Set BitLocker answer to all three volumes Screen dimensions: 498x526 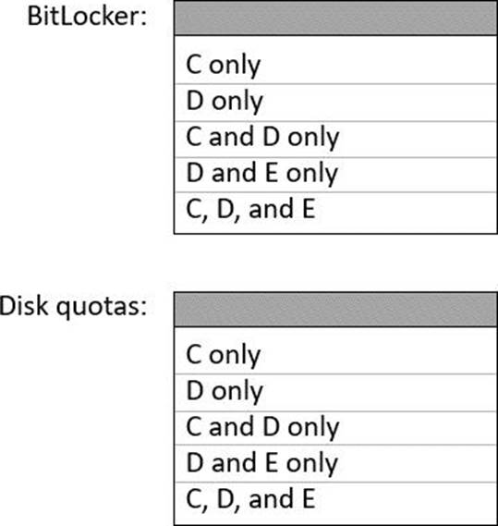(x=335, y=212)
